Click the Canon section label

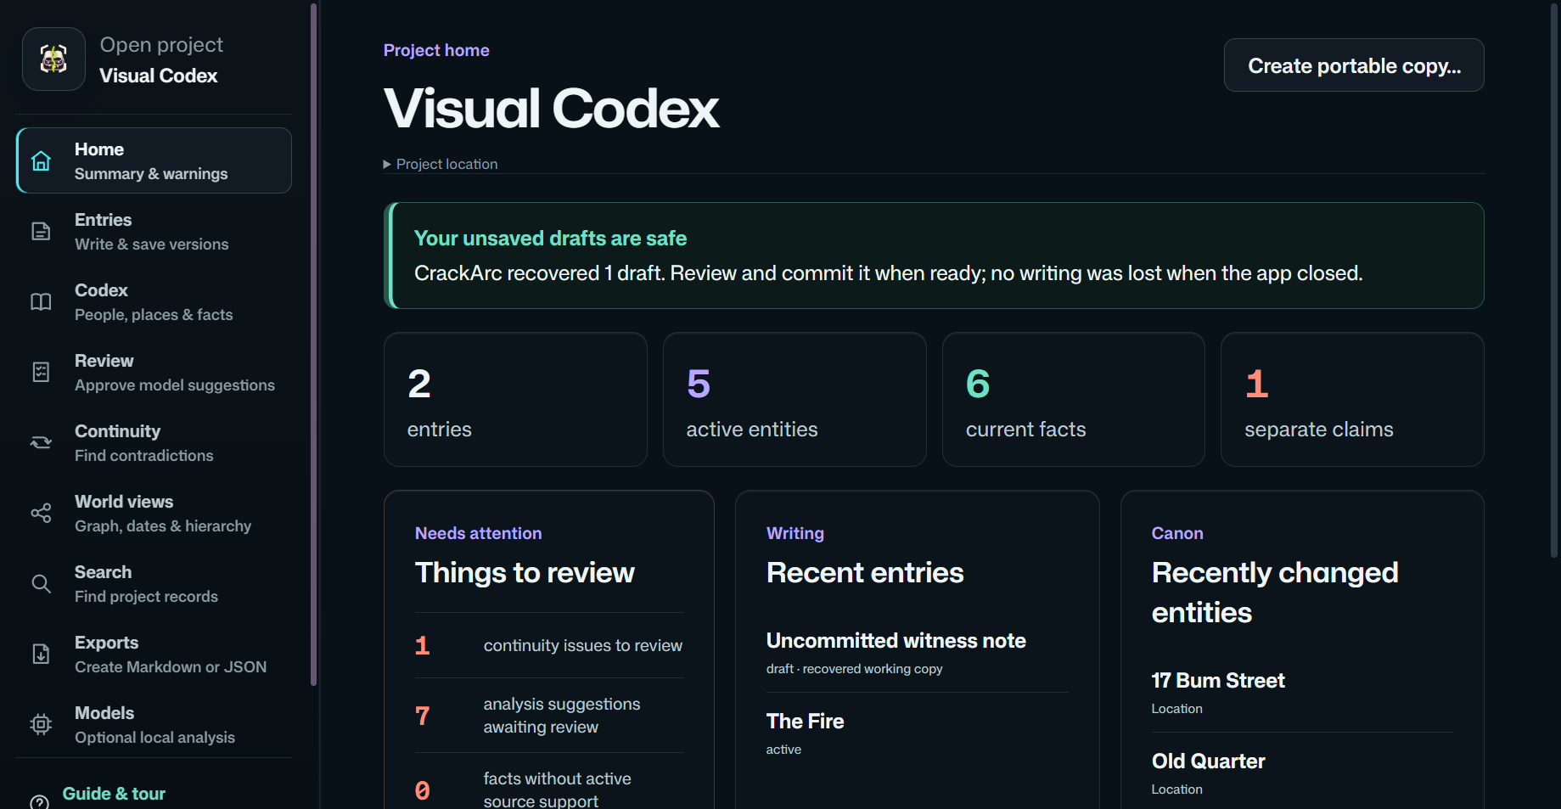[1177, 533]
